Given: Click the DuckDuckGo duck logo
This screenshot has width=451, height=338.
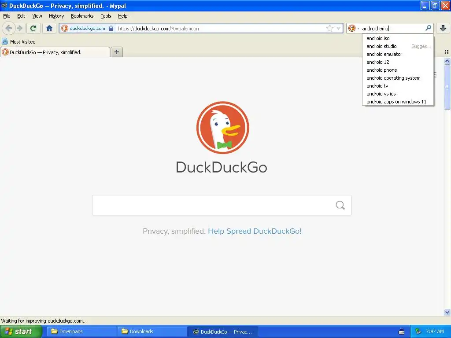Looking at the screenshot, I should (x=222, y=128).
